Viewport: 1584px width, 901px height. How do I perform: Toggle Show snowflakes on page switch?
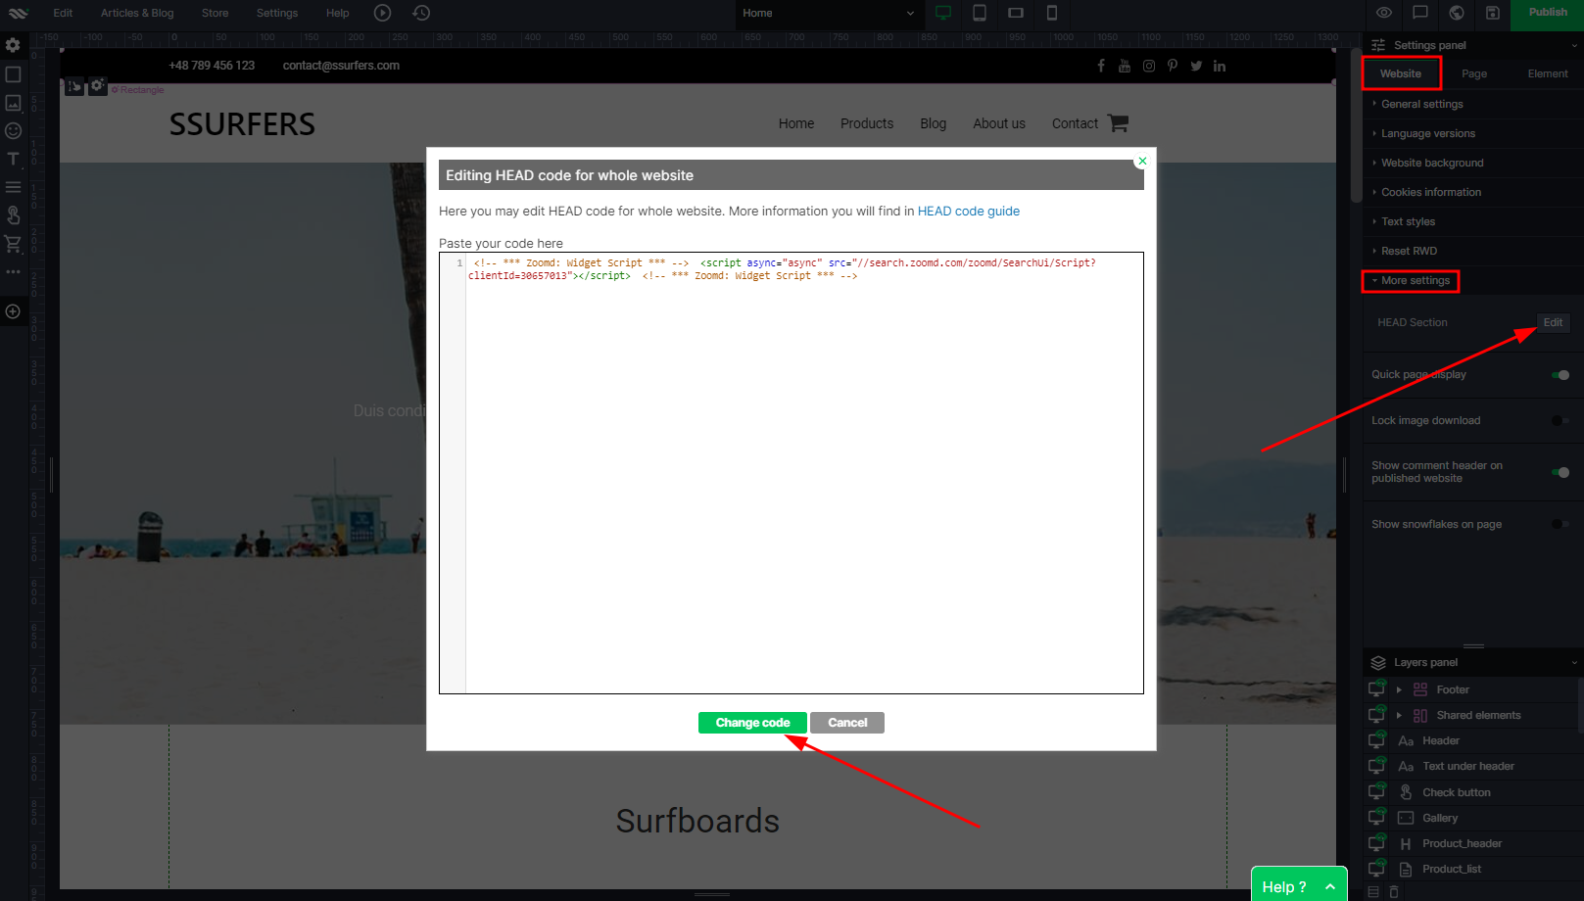[x=1560, y=524]
